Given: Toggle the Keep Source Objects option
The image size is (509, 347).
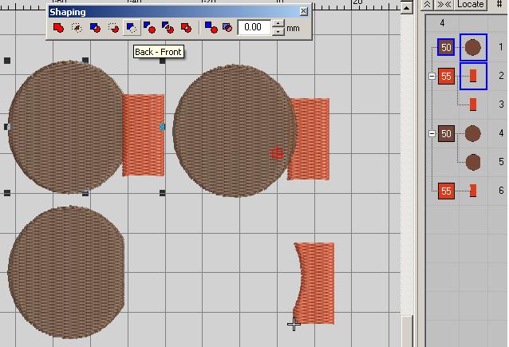Looking at the screenshot, I should 211,28.
